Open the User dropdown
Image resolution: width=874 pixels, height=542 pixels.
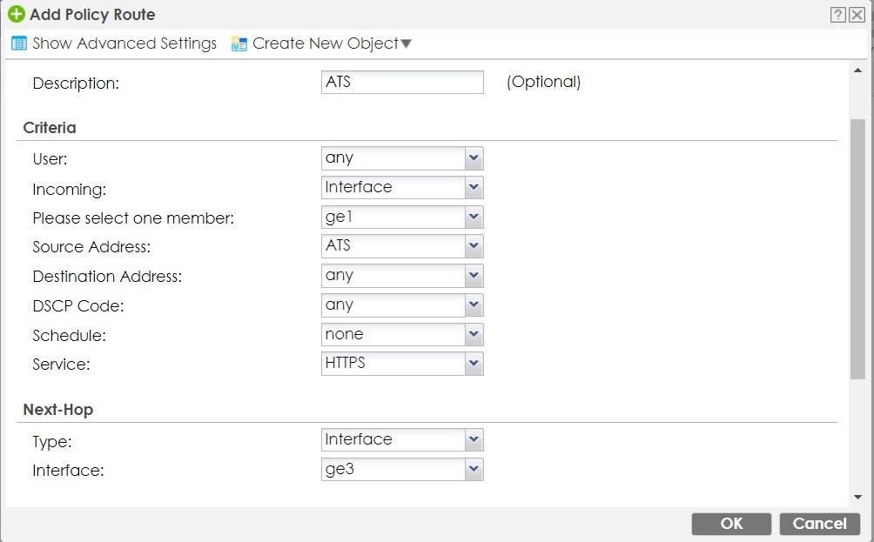(x=474, y=158)
